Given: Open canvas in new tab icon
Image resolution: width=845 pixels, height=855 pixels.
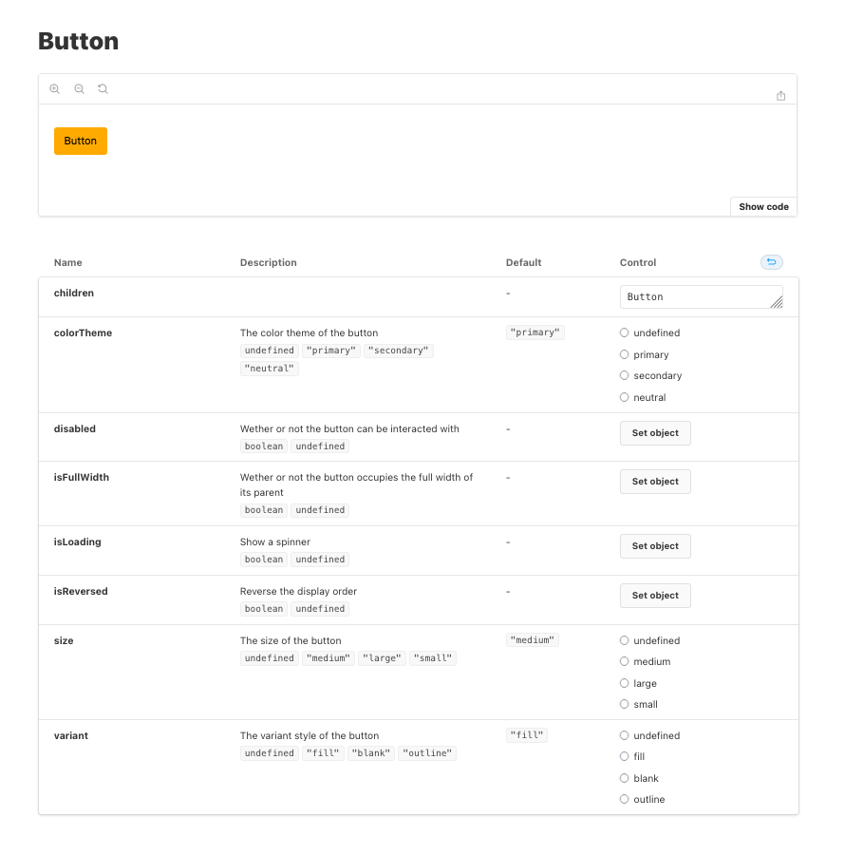Looking at the screenshot, I should tap(780, 96).
